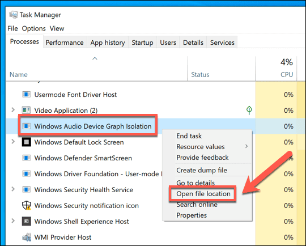Click the Windows Shell Experience Host icon
306x246 pixels.
coord(26,221)
